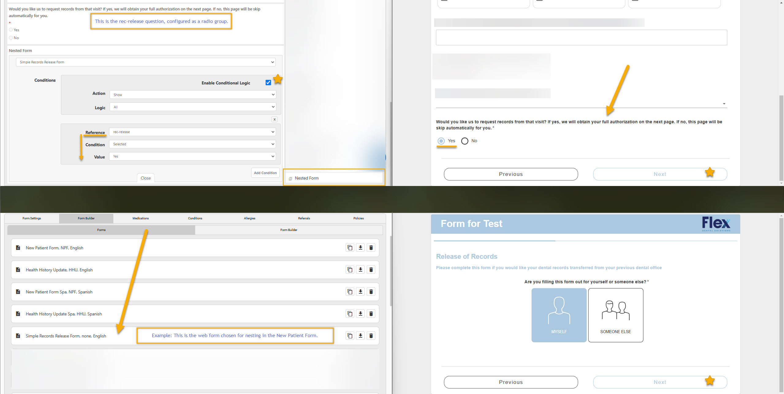
Task: Click Next on the records question page
Action: pyautogui.click(x=660, y=174)
